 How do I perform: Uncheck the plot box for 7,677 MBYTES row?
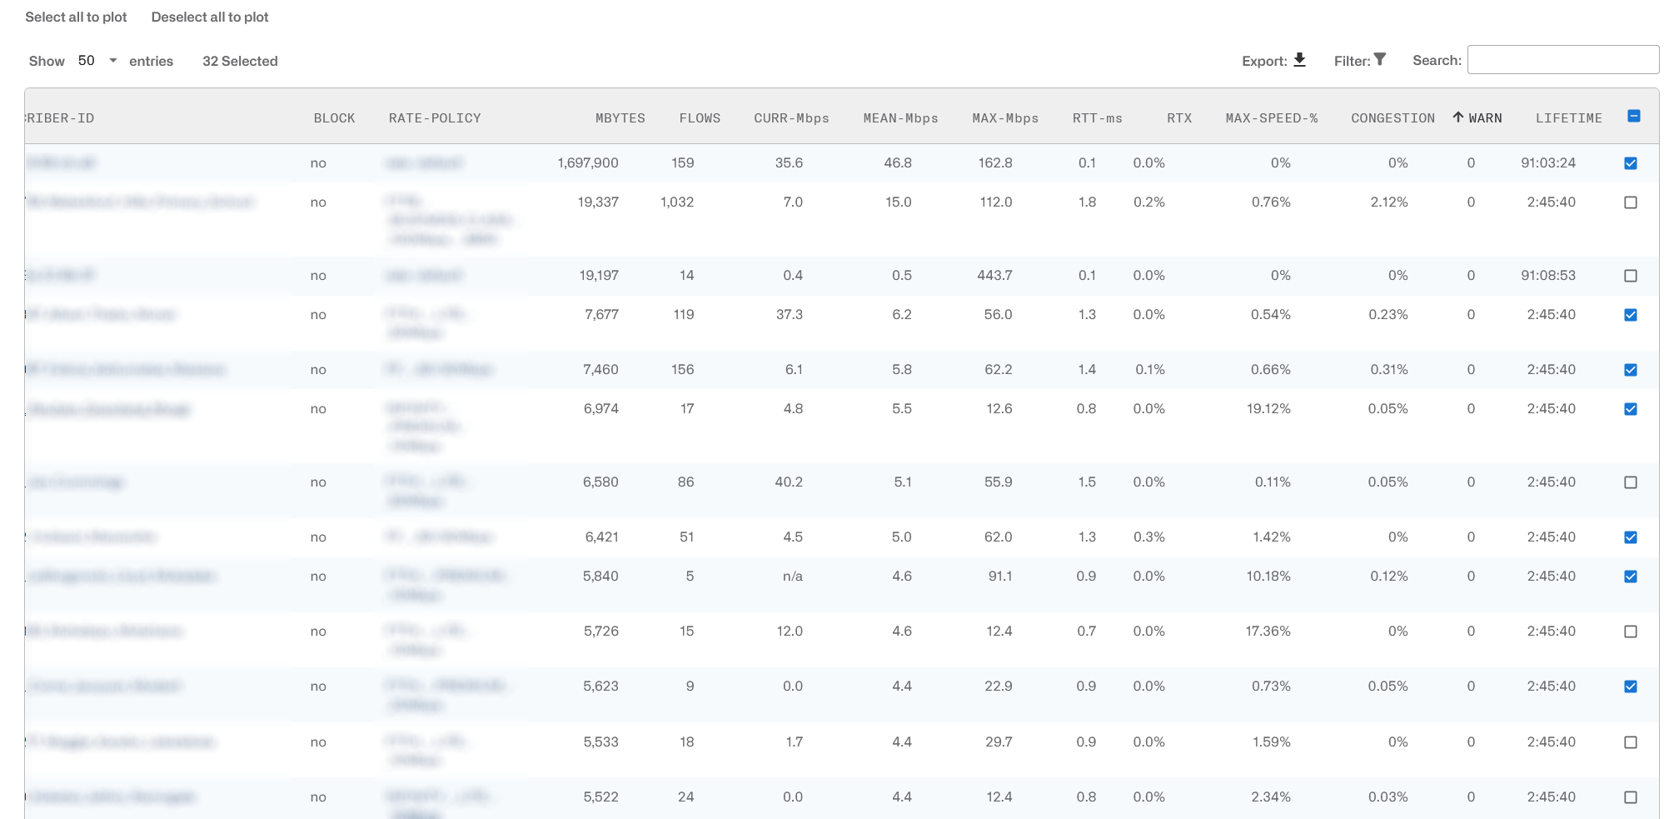tap(1631, 315)
